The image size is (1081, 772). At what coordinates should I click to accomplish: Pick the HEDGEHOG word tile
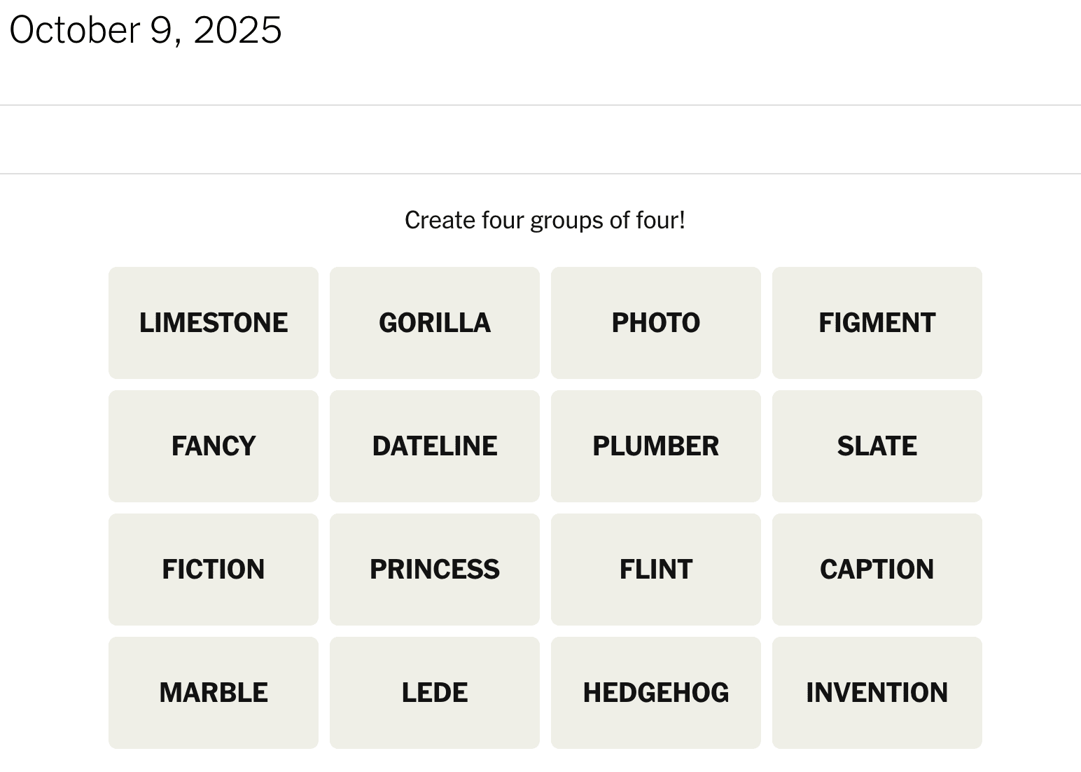click(x=656, y=693)
